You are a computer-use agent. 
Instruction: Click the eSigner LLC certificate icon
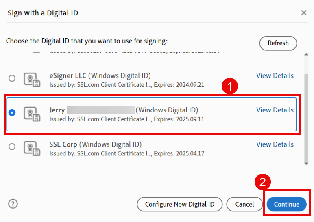(x=32, y=80)
